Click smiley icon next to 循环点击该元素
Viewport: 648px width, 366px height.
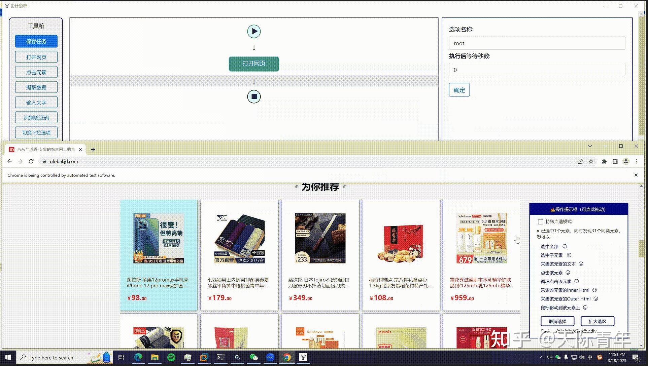point(576,281)
